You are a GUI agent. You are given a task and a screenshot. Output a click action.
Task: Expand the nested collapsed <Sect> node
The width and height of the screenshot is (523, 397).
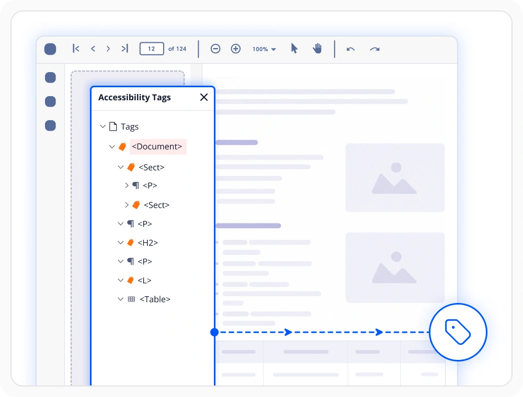(127, 205)
